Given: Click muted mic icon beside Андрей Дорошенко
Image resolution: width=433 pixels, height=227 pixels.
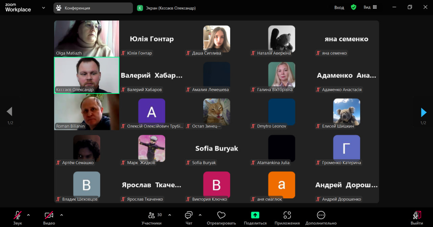Looking at the screenshot, I should (x=318, y=199).
